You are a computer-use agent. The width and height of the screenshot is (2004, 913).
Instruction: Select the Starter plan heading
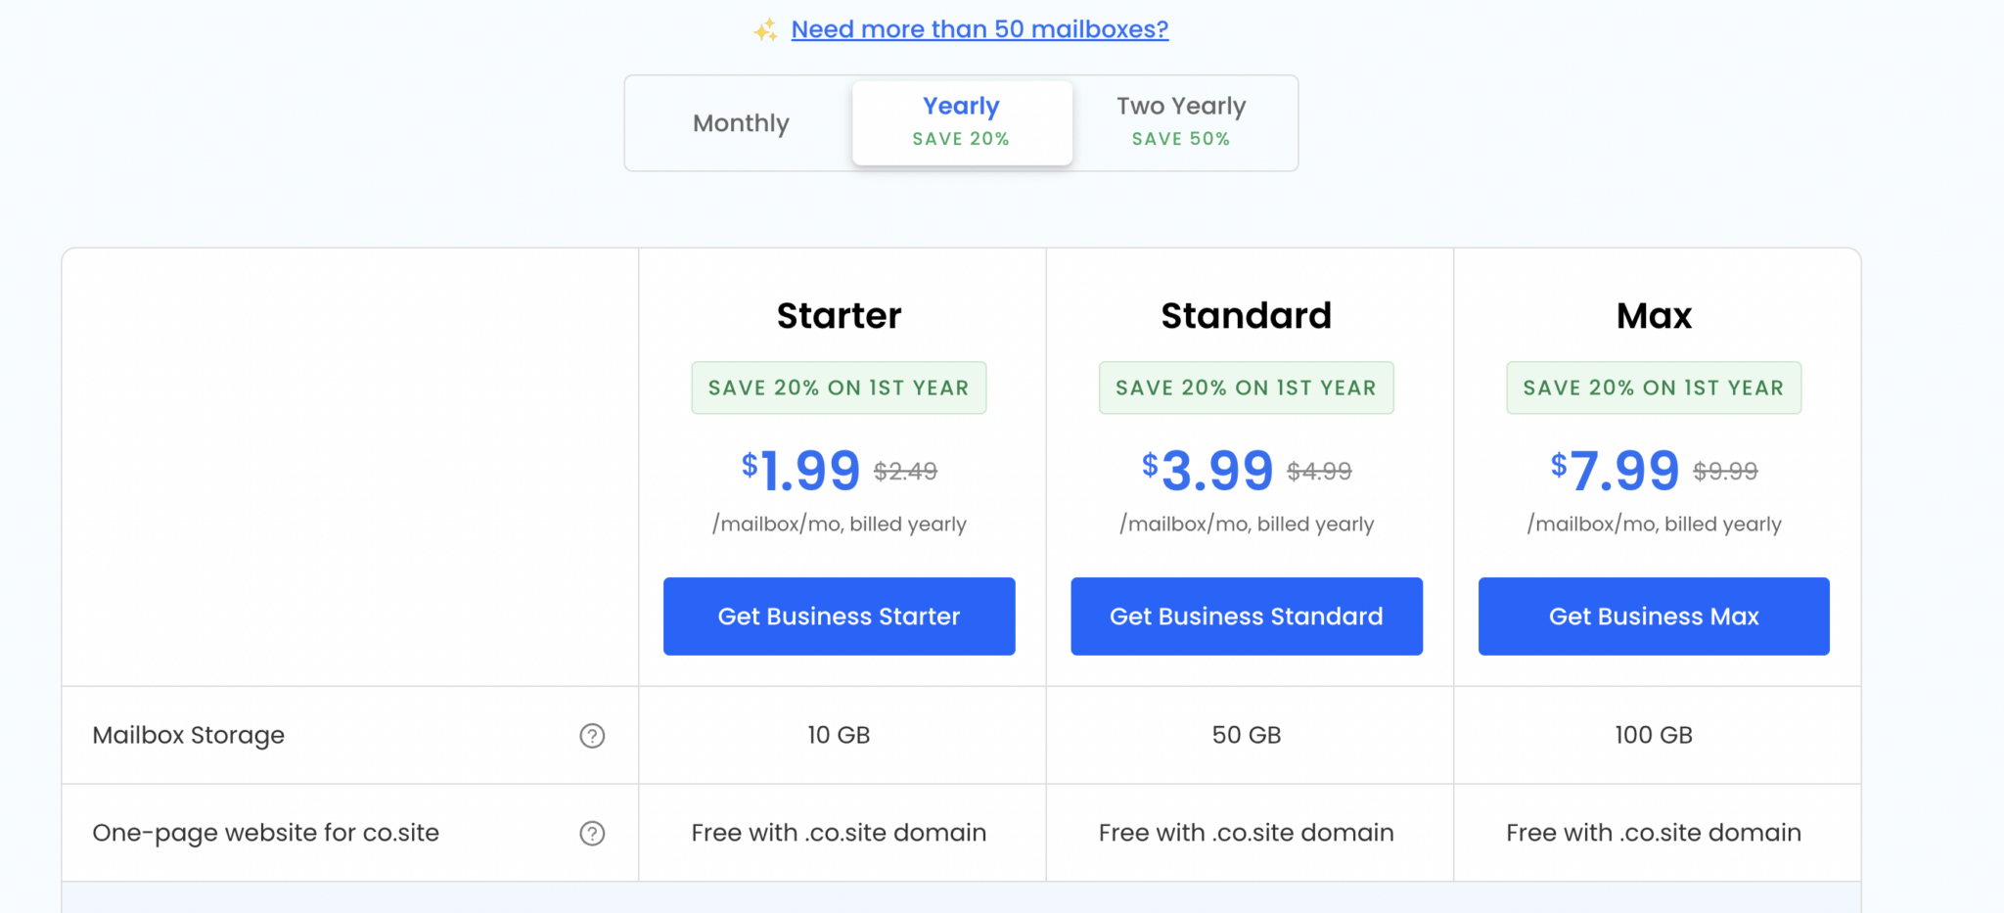click(x=839, y=315)
